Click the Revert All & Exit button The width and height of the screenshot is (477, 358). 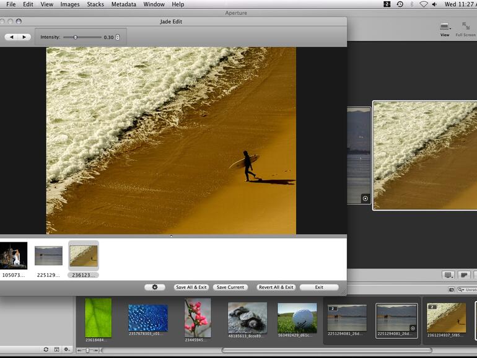(276, 287)
